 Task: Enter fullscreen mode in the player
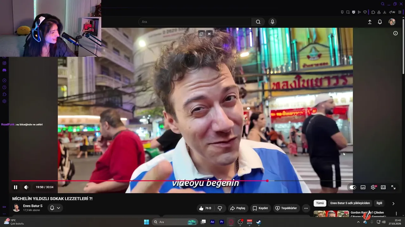pyautogui.click(x=393, y=187)
